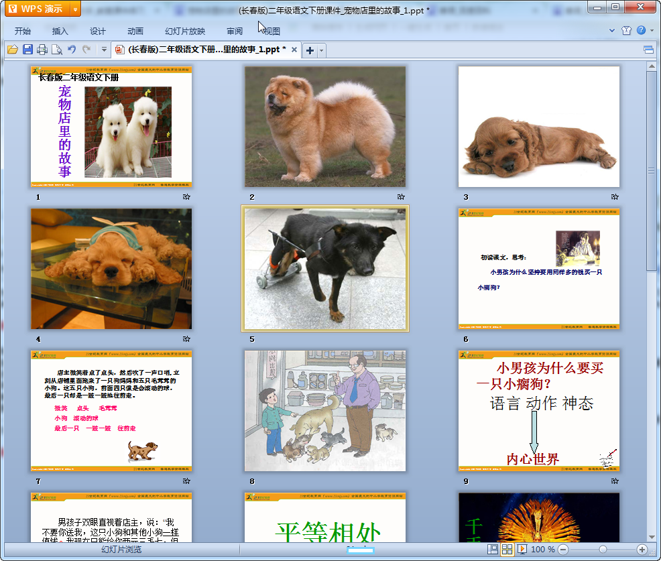Screen dimensions: 661x561
Task: Click slide number 8 label
Action: click(x=252, y=481)
